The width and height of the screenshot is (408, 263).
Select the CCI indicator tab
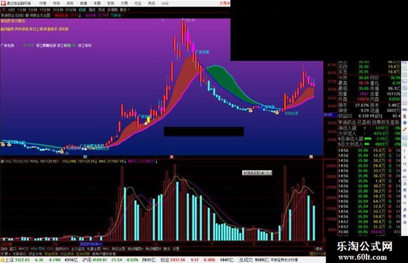tap(50, 249)
